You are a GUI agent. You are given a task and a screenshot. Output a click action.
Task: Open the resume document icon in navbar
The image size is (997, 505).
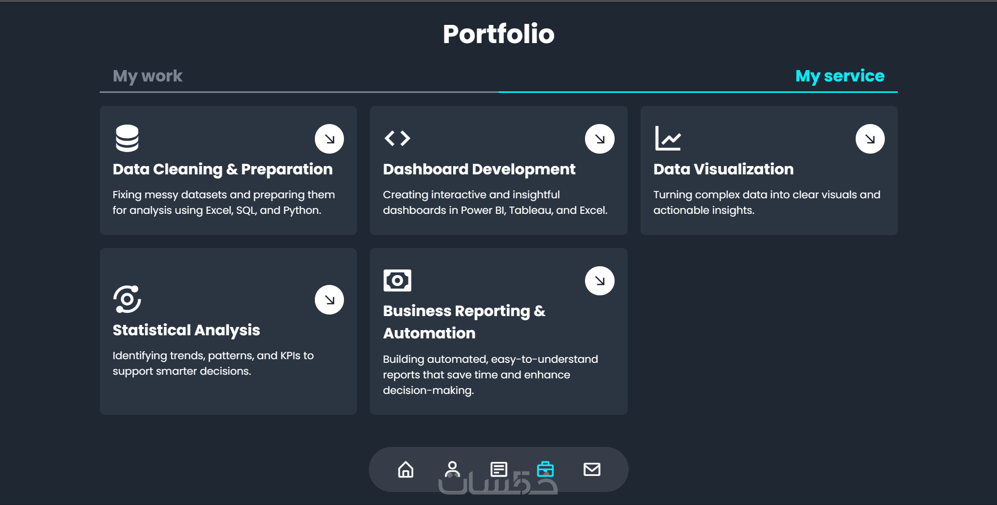click(x=499, y=469)
